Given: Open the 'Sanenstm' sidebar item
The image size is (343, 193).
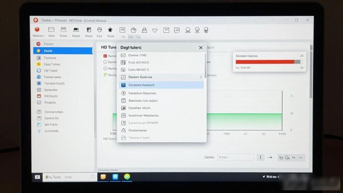Looking at the screenshot, I should [51, 90].
